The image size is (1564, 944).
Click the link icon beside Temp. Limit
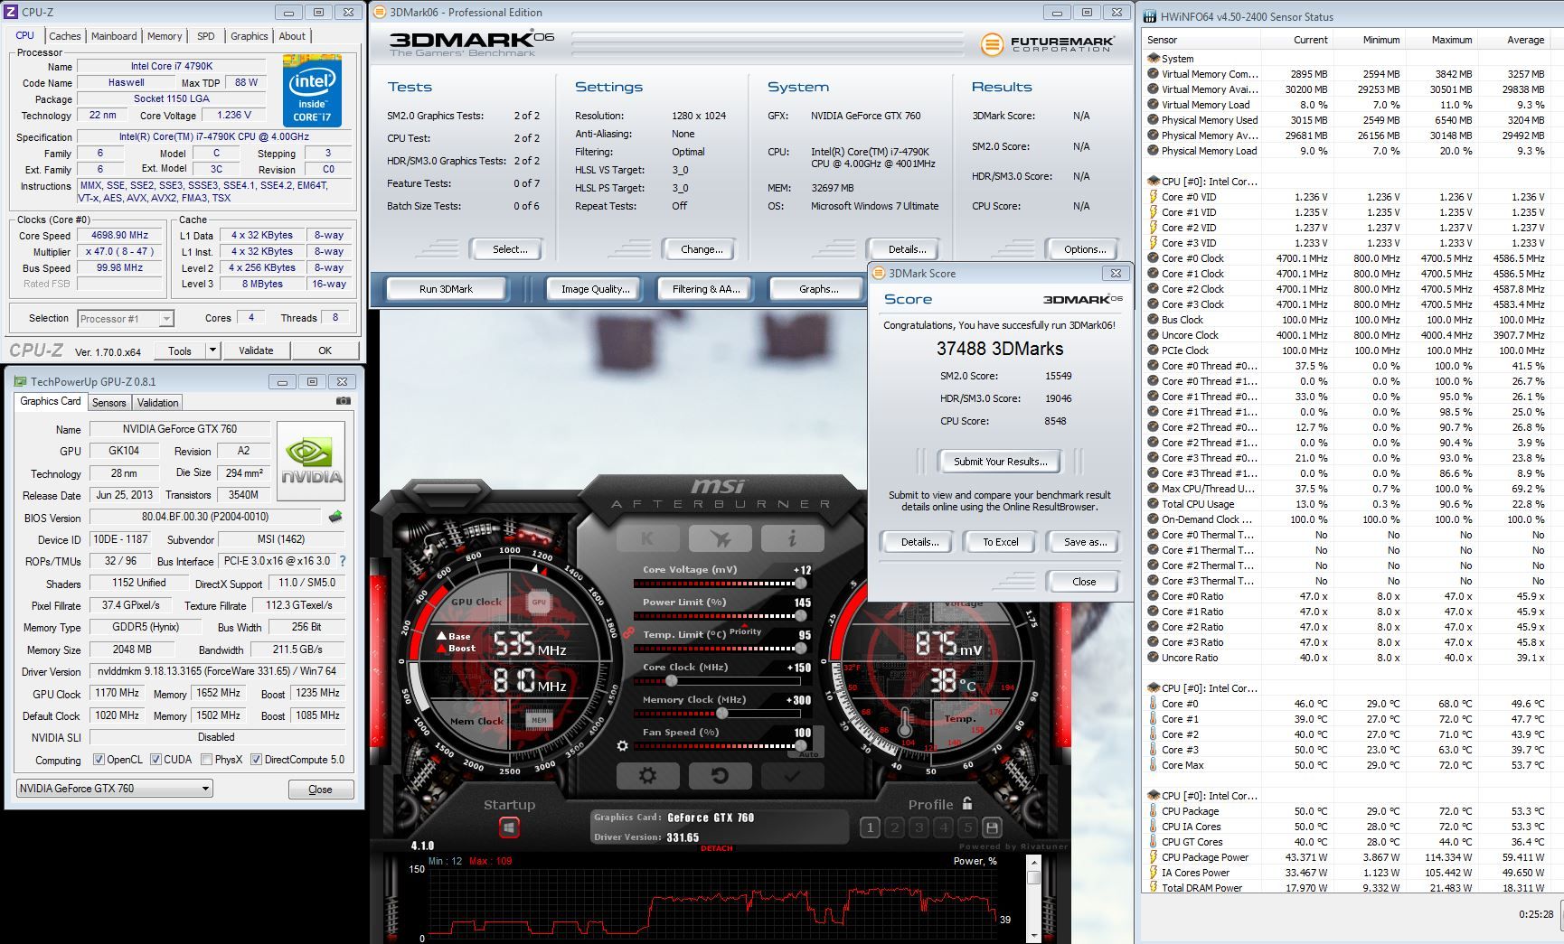[627, 634]
